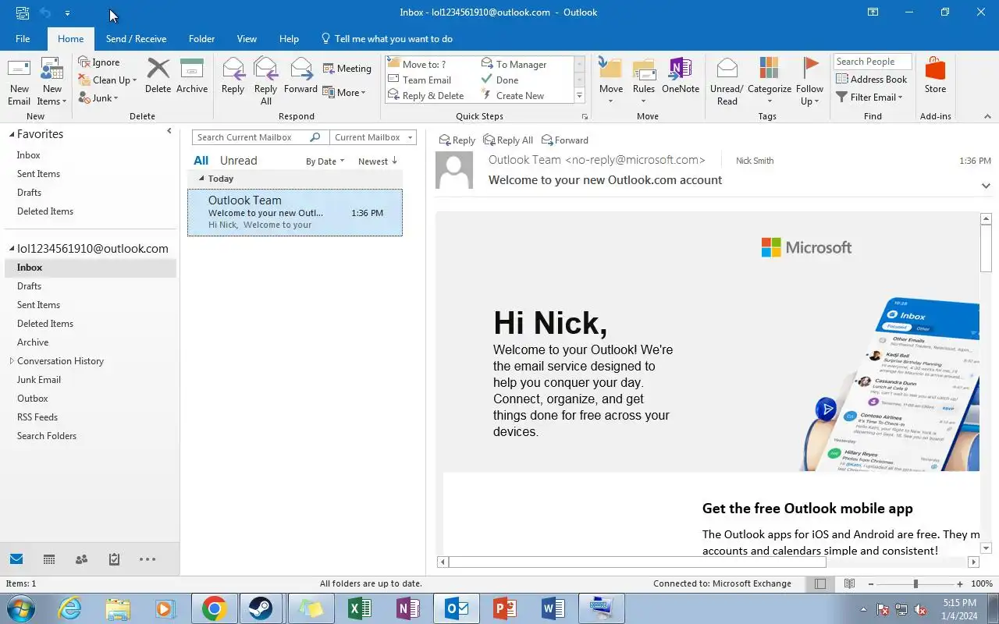Expand the message header
Viewport: 999px width, 624px height.
(x=986, y=186)
